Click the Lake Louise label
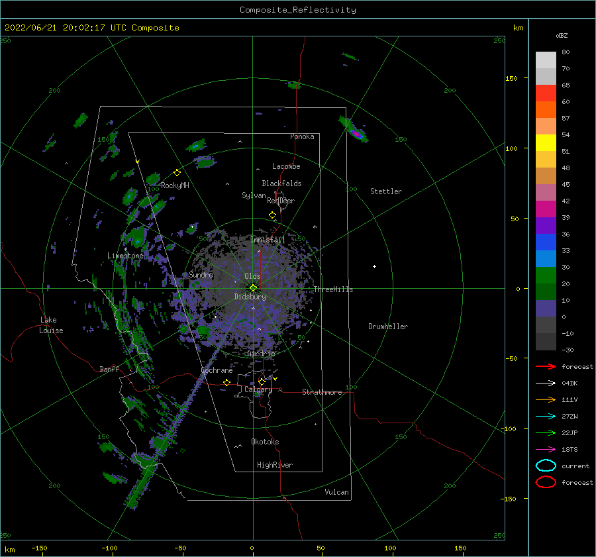The width and height of the screenshot is (596, 557). (51, 325)
